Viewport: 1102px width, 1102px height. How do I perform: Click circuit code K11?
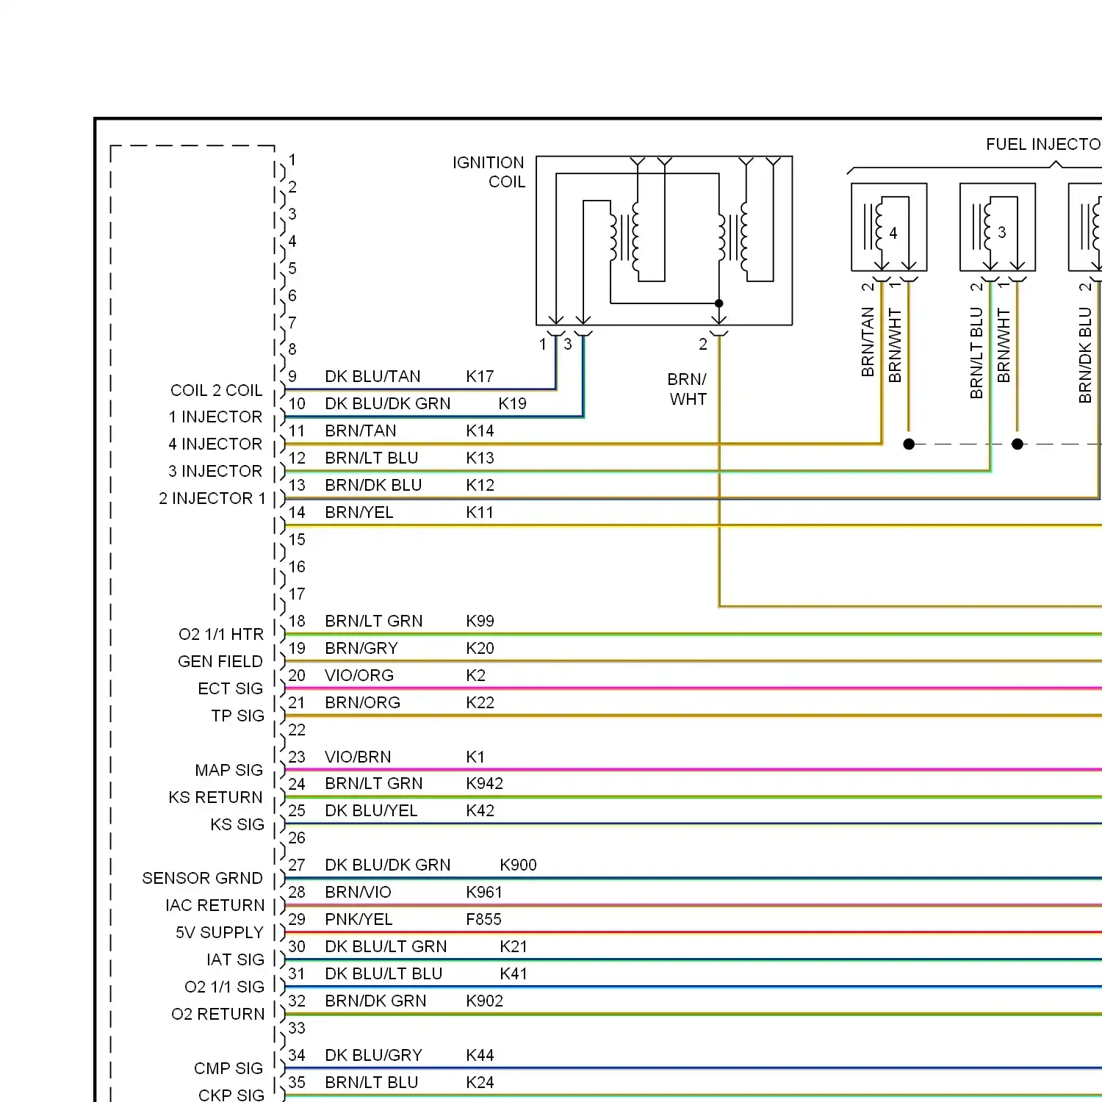(x=480, y=512)
